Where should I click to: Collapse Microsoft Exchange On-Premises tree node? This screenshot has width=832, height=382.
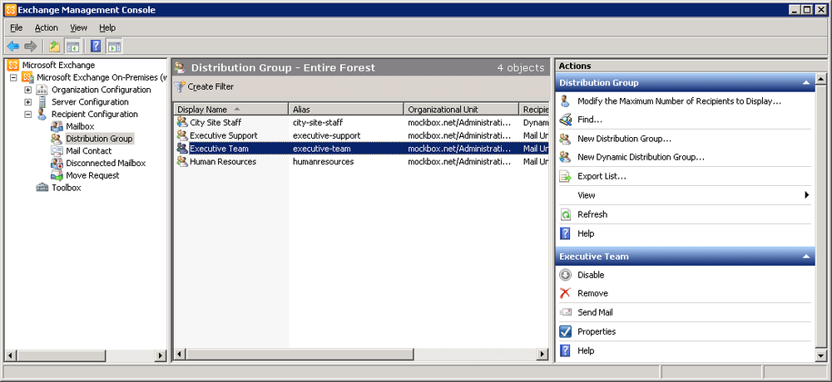(13, 77)
